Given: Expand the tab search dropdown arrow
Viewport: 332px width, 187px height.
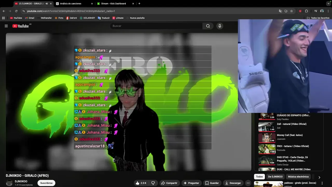Looking at the screenshot, I should point(328,4).
